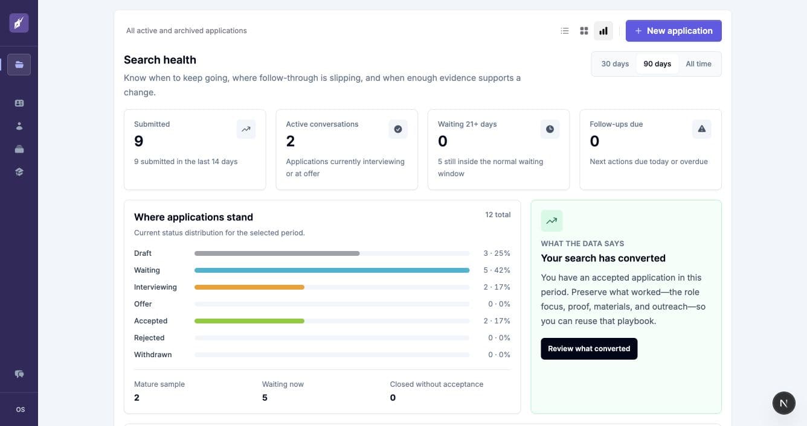Click the green trend icon above What the data says
This screenshot has height=426, width=807.
click(551, 221)
